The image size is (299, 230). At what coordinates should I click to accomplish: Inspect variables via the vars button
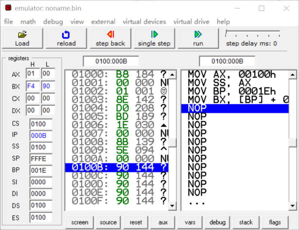click(x=190, y=222)
